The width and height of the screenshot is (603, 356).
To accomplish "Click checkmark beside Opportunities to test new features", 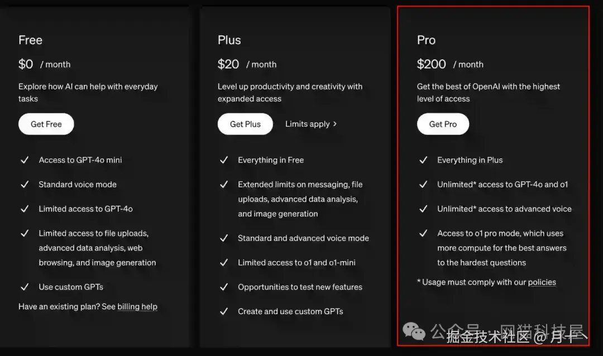I will click(224, 287).
